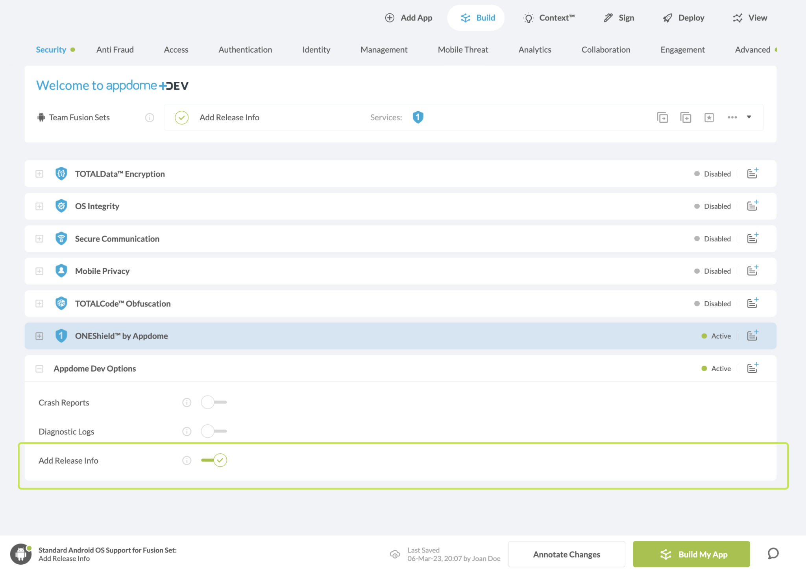The height and width of the screenshot is (569, 806).
Task: Switch to the Anti Fraud tab
Action: coord(115,50)
